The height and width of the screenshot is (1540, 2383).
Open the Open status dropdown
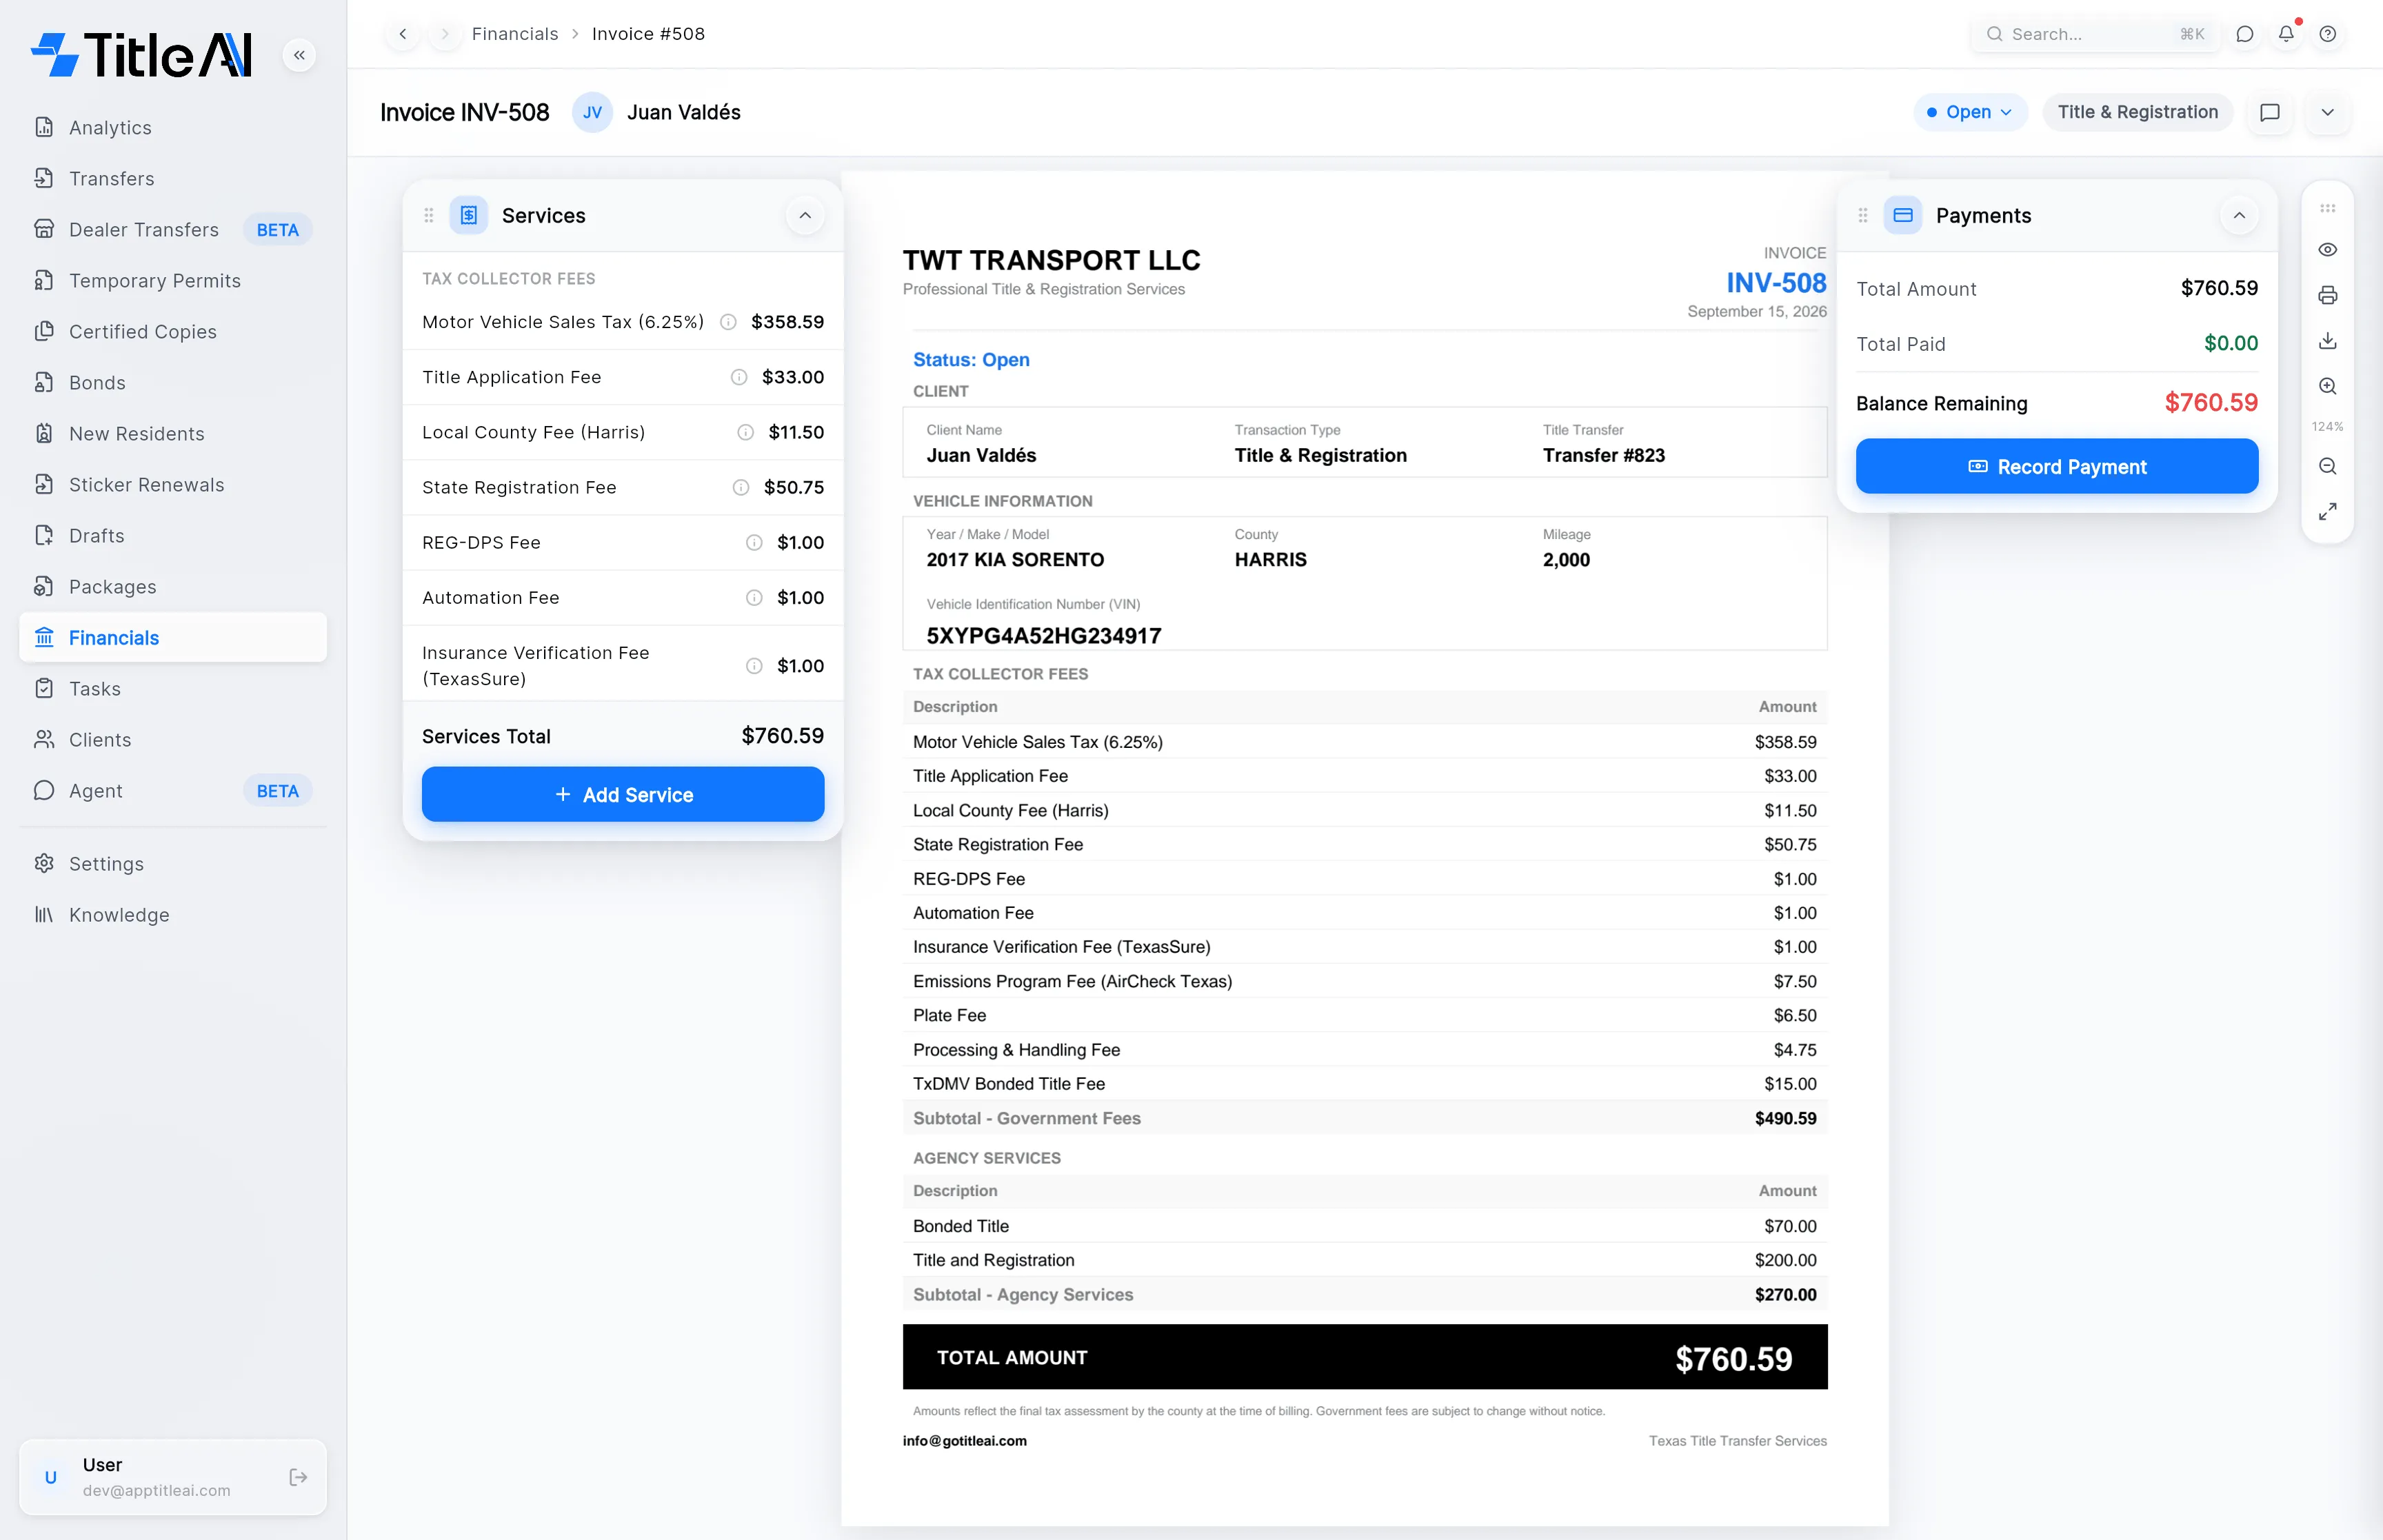click(1970, 112)
